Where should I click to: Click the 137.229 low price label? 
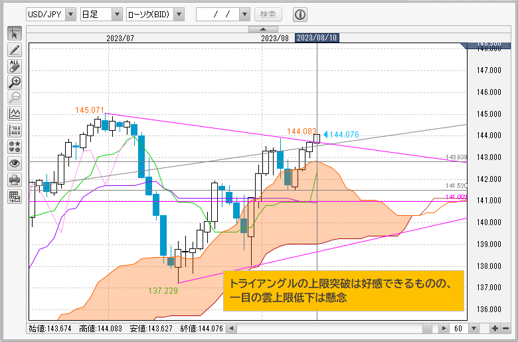tap(163, 291)
